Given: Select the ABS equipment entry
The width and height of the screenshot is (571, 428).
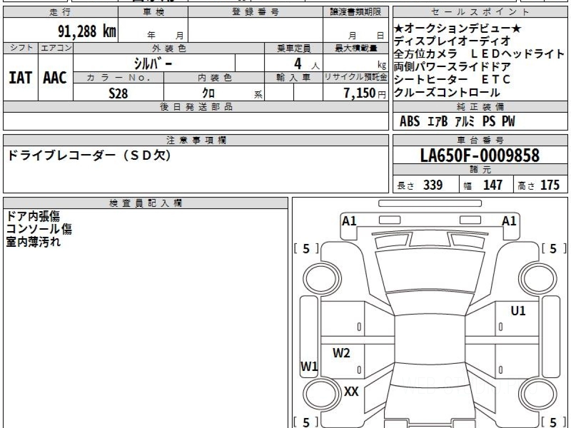Looking at the screenshot, I should pyautogui.click(x=409, y=122).
